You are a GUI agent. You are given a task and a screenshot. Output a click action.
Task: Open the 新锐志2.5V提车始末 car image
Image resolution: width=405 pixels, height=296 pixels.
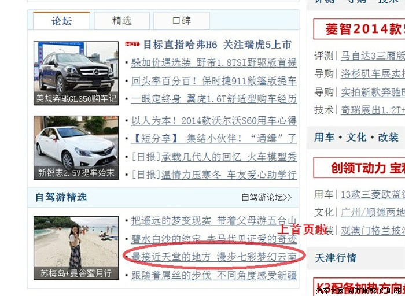click(76, 147)
